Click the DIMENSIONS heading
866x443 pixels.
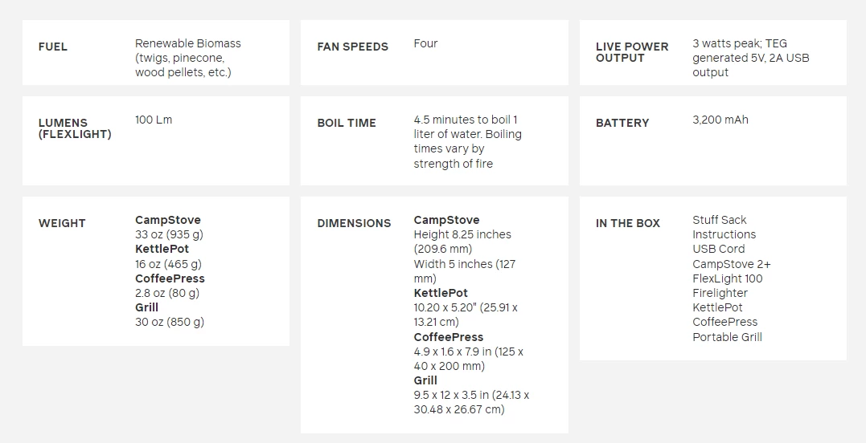click(354, 223)
